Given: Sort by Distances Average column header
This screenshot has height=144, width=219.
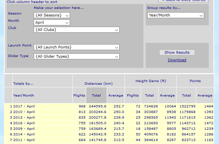Looking at the screenshot, I should pyautogui.click(x=116, y=96).
